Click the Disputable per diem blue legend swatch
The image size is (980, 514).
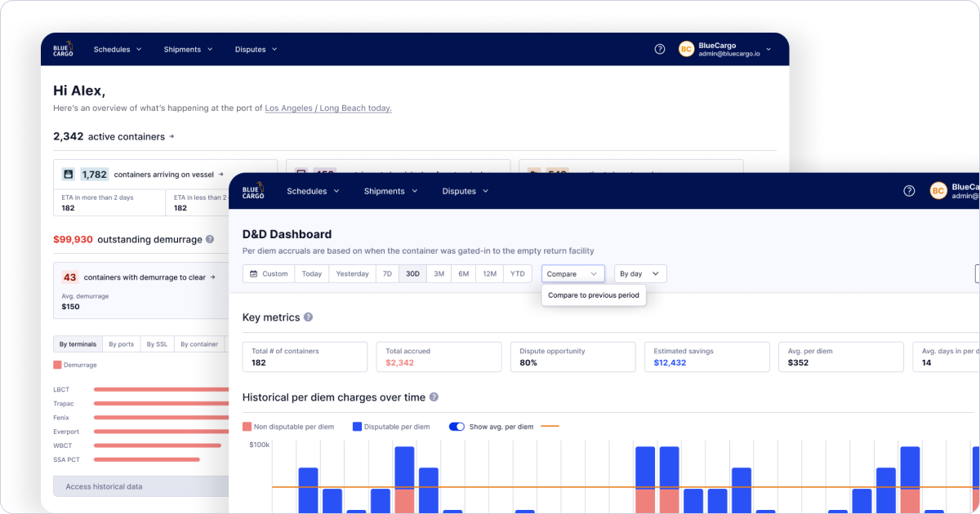coord(357,427)
